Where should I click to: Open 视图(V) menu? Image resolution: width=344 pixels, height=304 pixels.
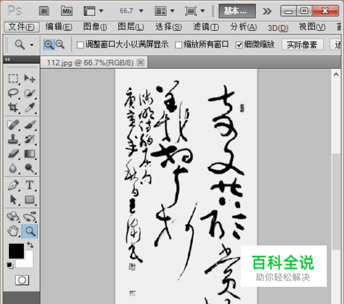point(312,28)
